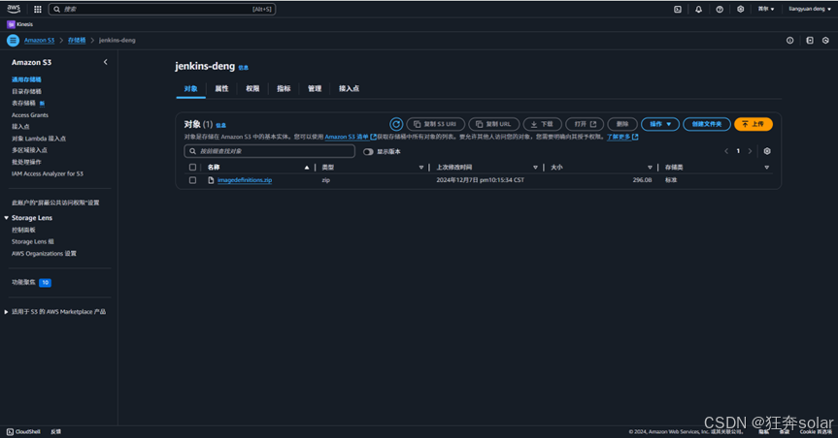
Task: Click the create folder button
Action: tap(707, 124)
